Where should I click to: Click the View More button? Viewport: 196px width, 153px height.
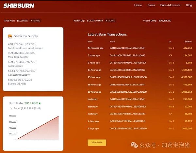[x=97, y=143]
